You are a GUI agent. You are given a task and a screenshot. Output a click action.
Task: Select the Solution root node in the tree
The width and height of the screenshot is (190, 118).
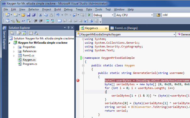pos(44,38)
